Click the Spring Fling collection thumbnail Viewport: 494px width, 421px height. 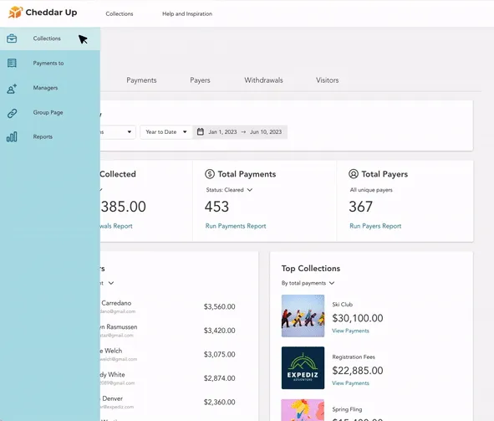pos(303,409)
